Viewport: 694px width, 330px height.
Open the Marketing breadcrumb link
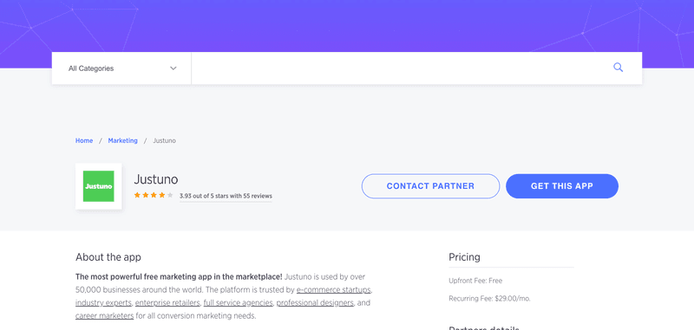pyautogui.click(x=122, y=140)
